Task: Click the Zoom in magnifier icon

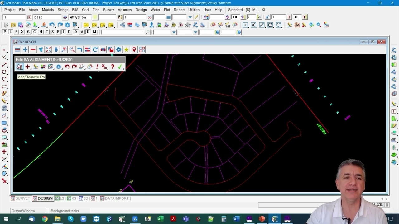Action: (64, 50)
